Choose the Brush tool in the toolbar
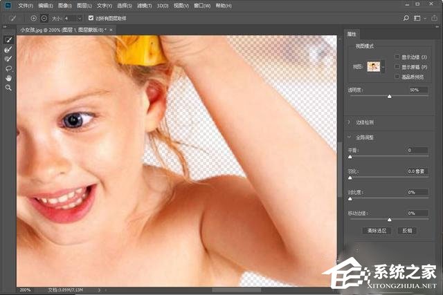 (x=8, y=59)
